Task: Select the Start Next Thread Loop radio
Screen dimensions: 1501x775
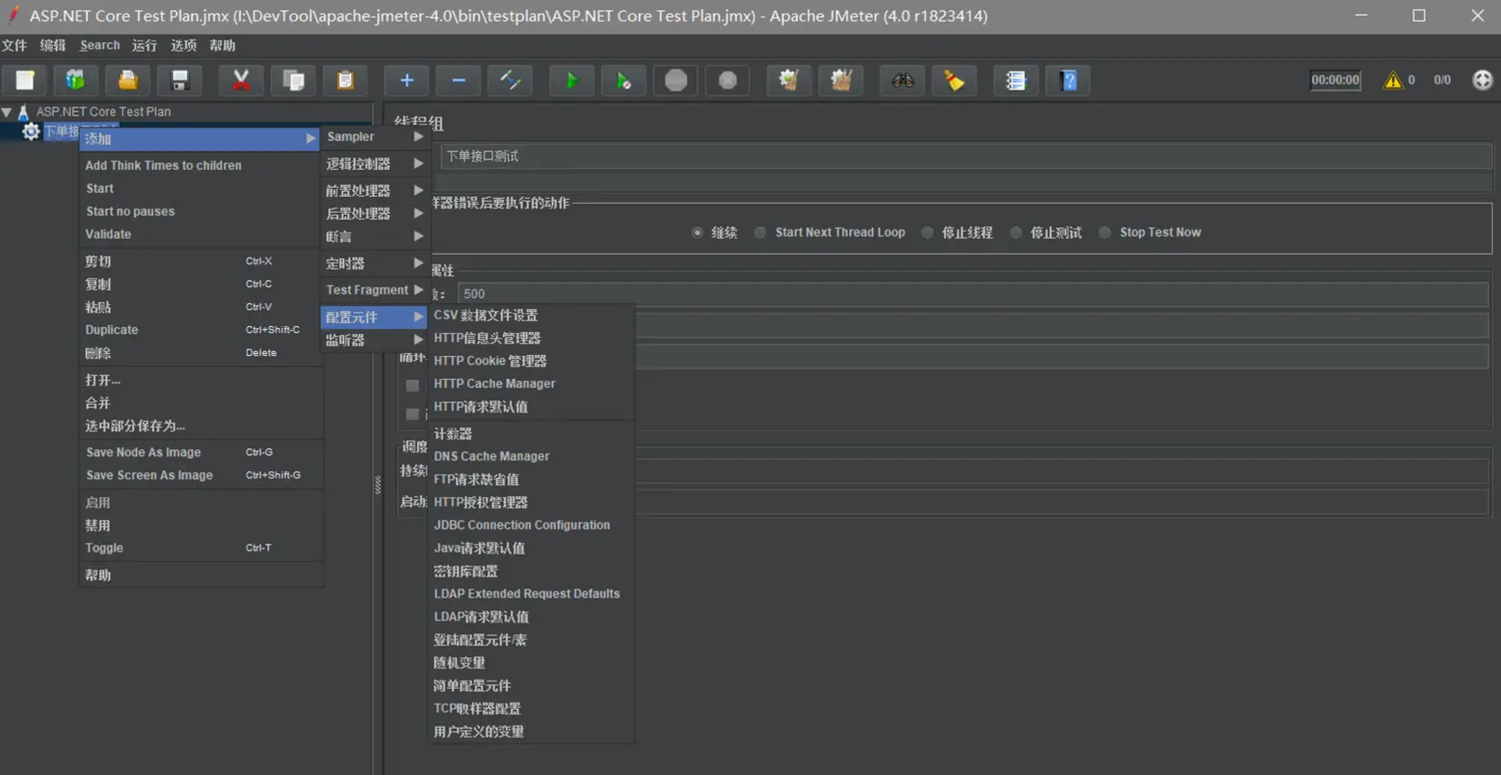Action: click(760, 232)
